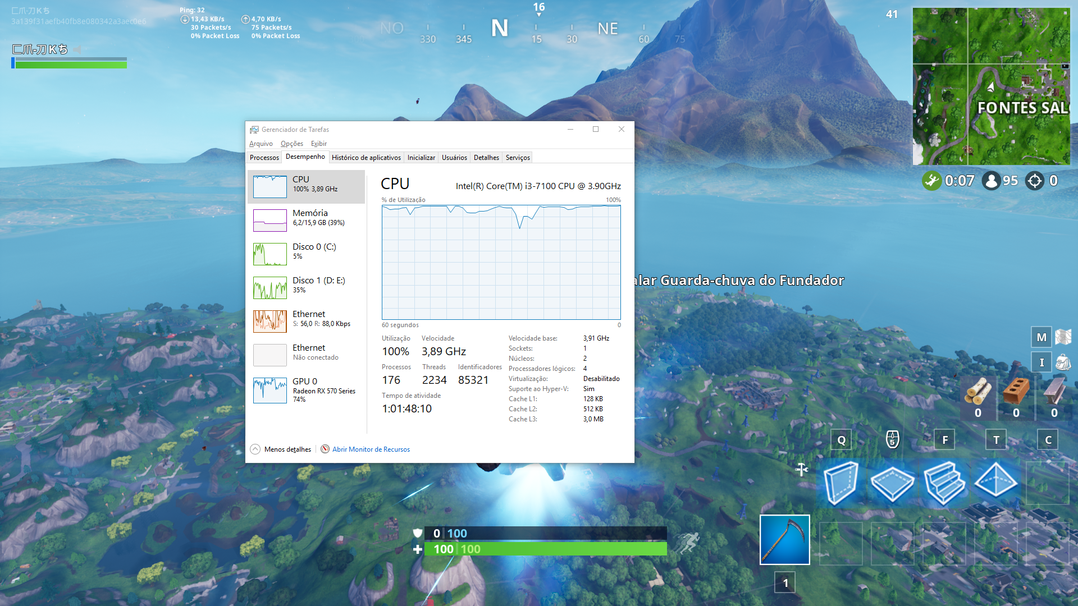Select GPU 0 Radeon RX 570 entry
Screen dimensions: 1078x606
[306, 390]
